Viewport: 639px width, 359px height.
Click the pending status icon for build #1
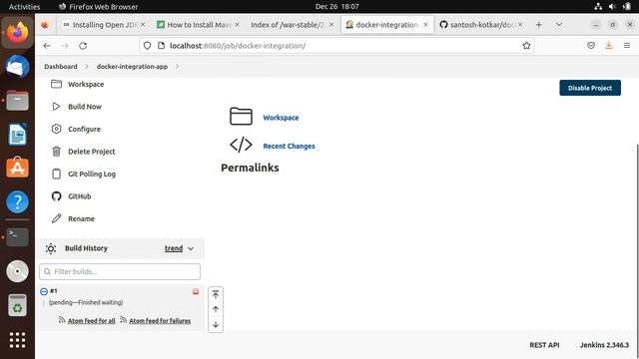point(44,291)
